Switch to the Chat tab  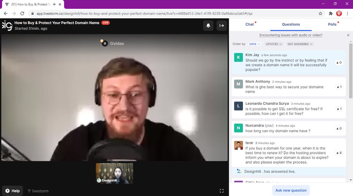[x=249, y=24]
